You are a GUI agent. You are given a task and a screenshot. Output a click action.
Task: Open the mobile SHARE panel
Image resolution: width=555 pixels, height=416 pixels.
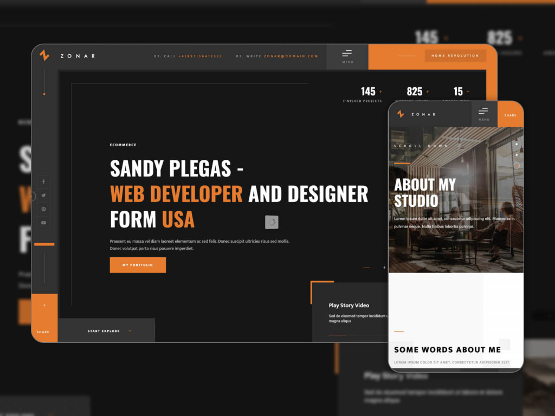click(x=511, y=115)
